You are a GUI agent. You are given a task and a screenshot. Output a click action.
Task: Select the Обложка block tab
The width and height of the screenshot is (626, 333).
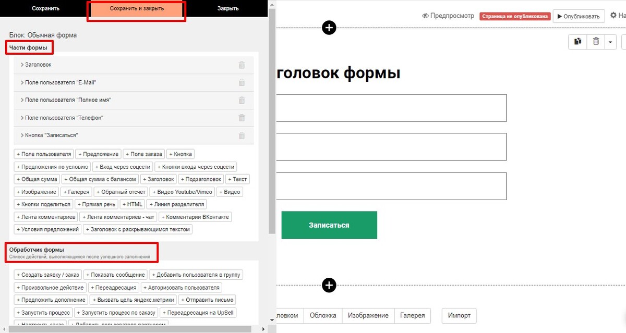click(x=322, y=315)
